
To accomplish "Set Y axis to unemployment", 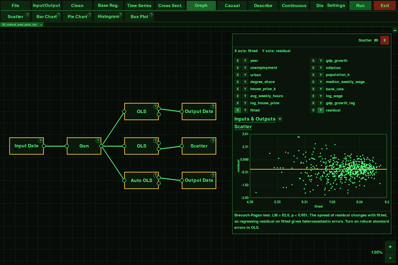I will 245,68.
